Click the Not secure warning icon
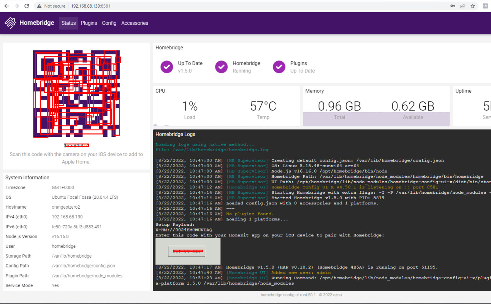The image size is (491, 304). (39, 6)
